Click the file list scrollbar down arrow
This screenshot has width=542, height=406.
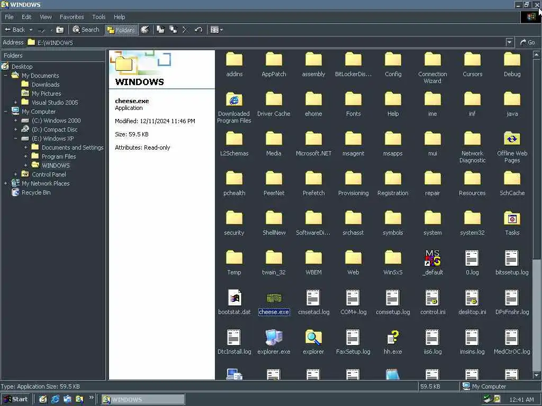[x=536, y=375]
